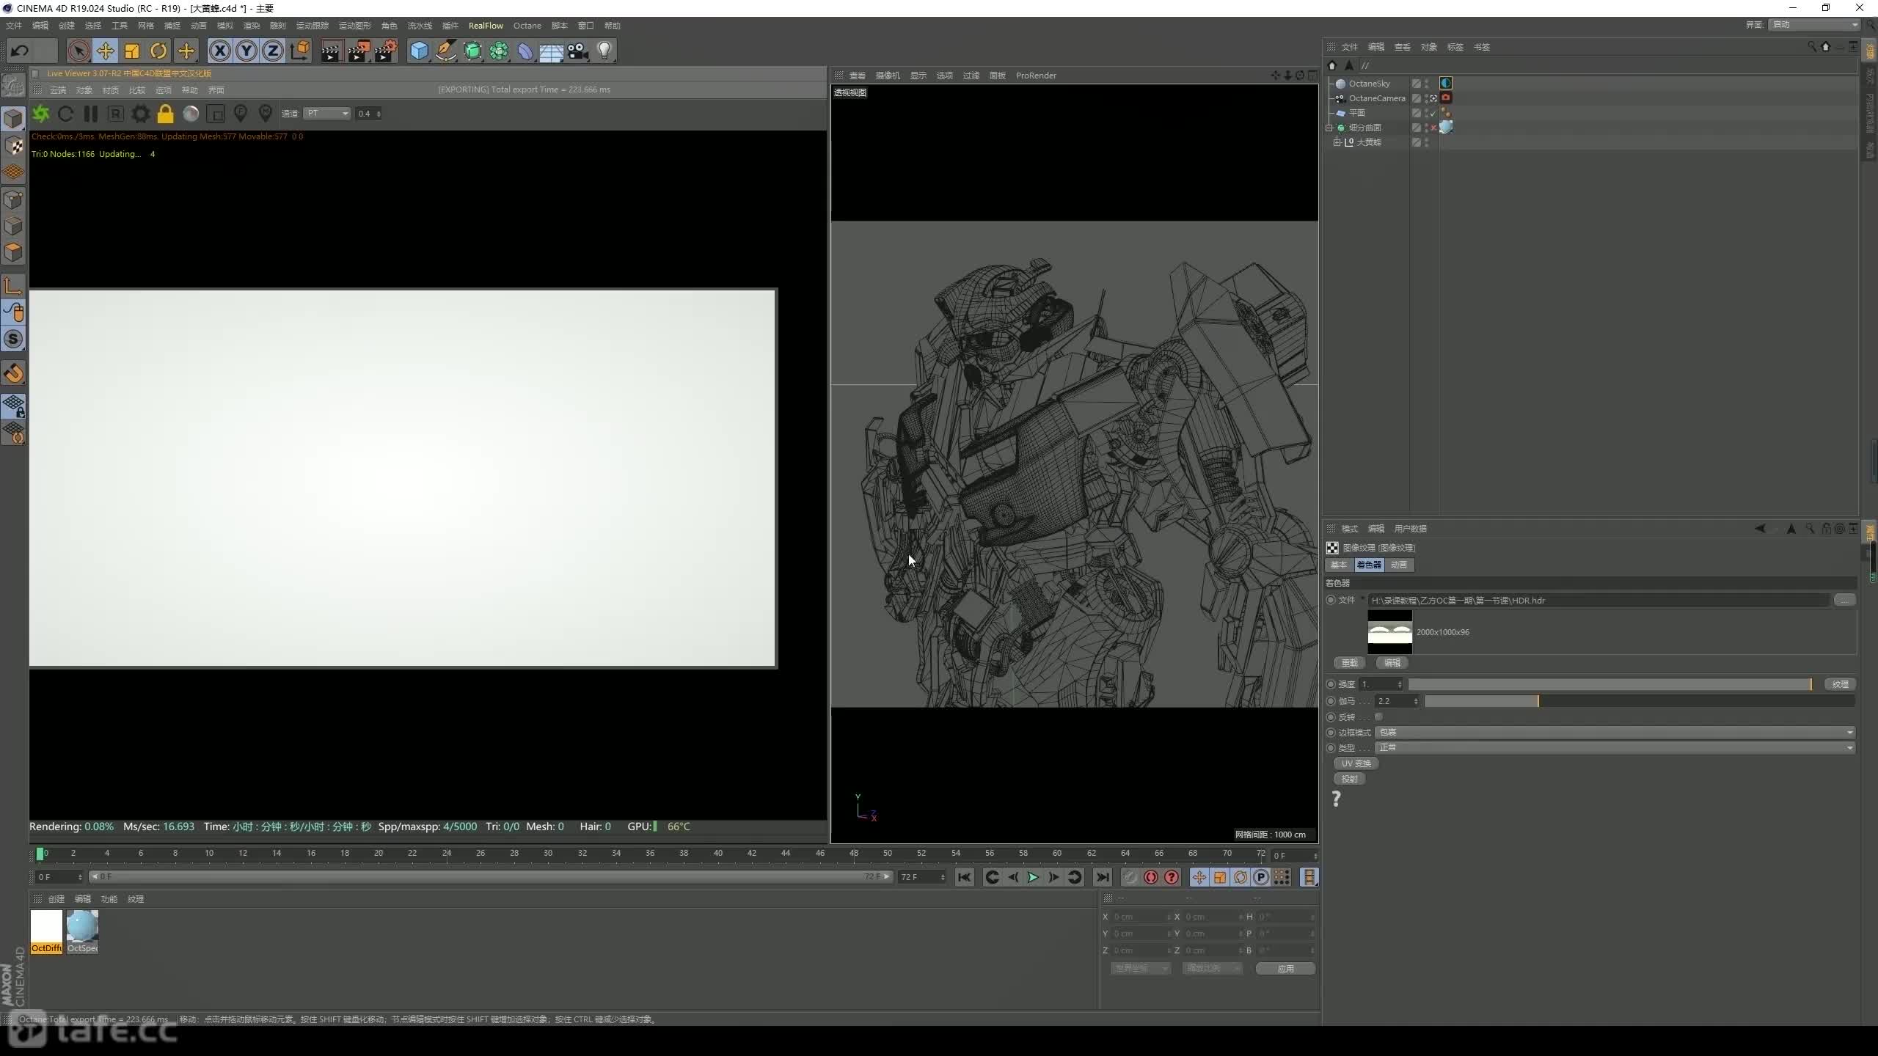1878x1056 pixels.
Task: Click the 强度 animation radio circle
Action: pos(1331,684)
